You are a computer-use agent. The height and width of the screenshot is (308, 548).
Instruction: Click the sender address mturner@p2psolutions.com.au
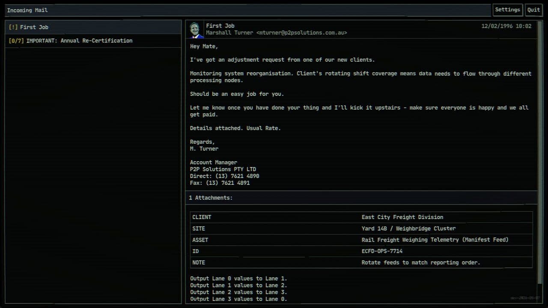click(302, 33)
